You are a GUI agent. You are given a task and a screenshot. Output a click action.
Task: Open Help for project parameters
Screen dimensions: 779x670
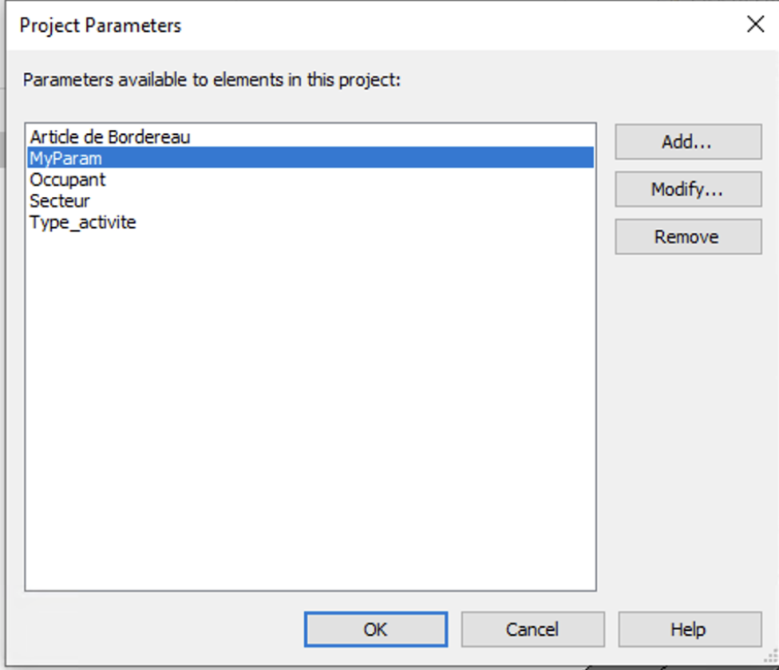click(688, 629)
